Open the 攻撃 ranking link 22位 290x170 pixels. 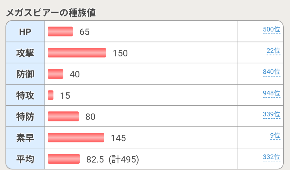coord(273,51)
